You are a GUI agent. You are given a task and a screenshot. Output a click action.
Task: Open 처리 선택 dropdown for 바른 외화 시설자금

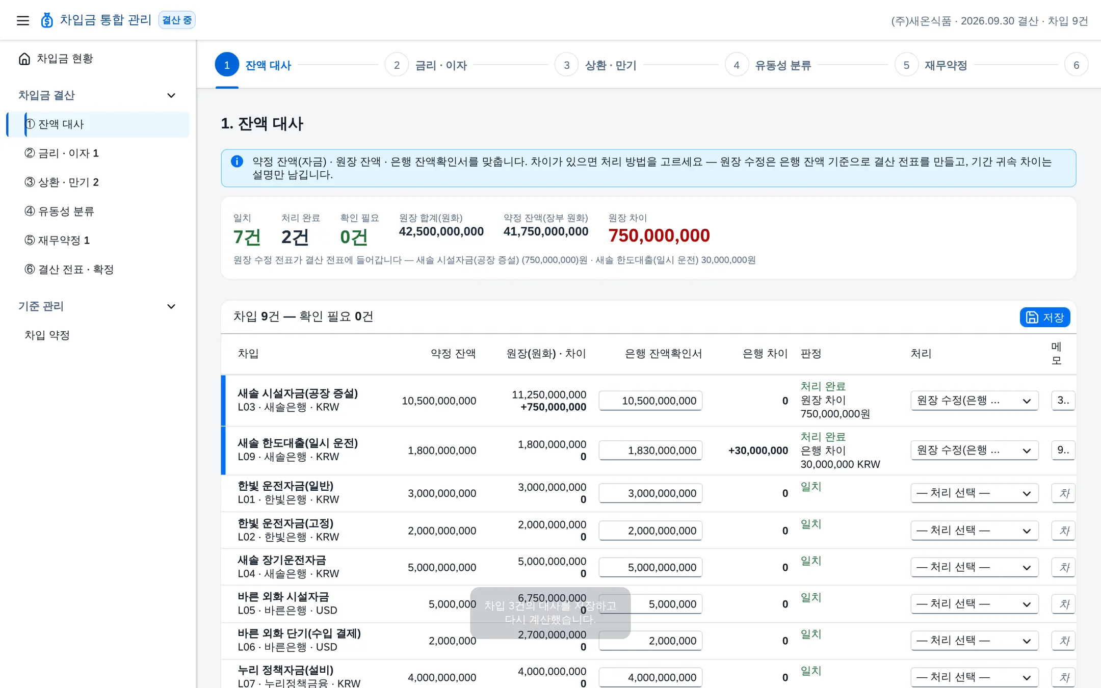[x=974, y=604]
